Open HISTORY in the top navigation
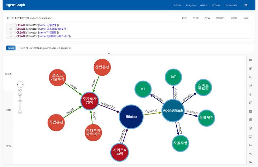This screenshot has height=167, width=258. (216, 5)
